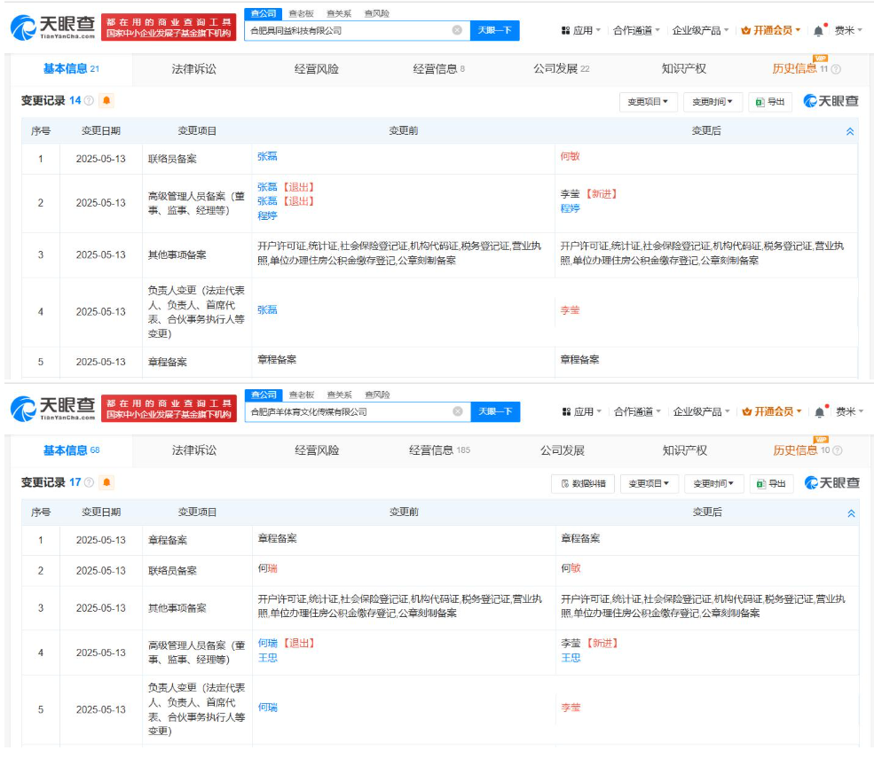Open 变更项目 dropdown in the 变更记录 14 section
Screen dimensions: 874x774
coord(648,102)
